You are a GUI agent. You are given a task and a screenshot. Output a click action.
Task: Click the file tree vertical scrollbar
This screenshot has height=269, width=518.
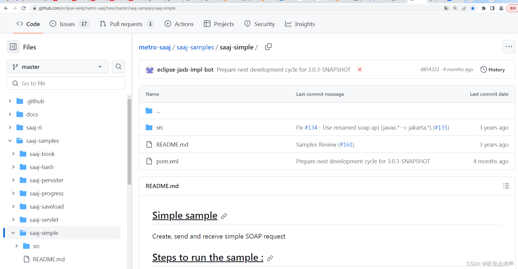[x=129, y=142]
